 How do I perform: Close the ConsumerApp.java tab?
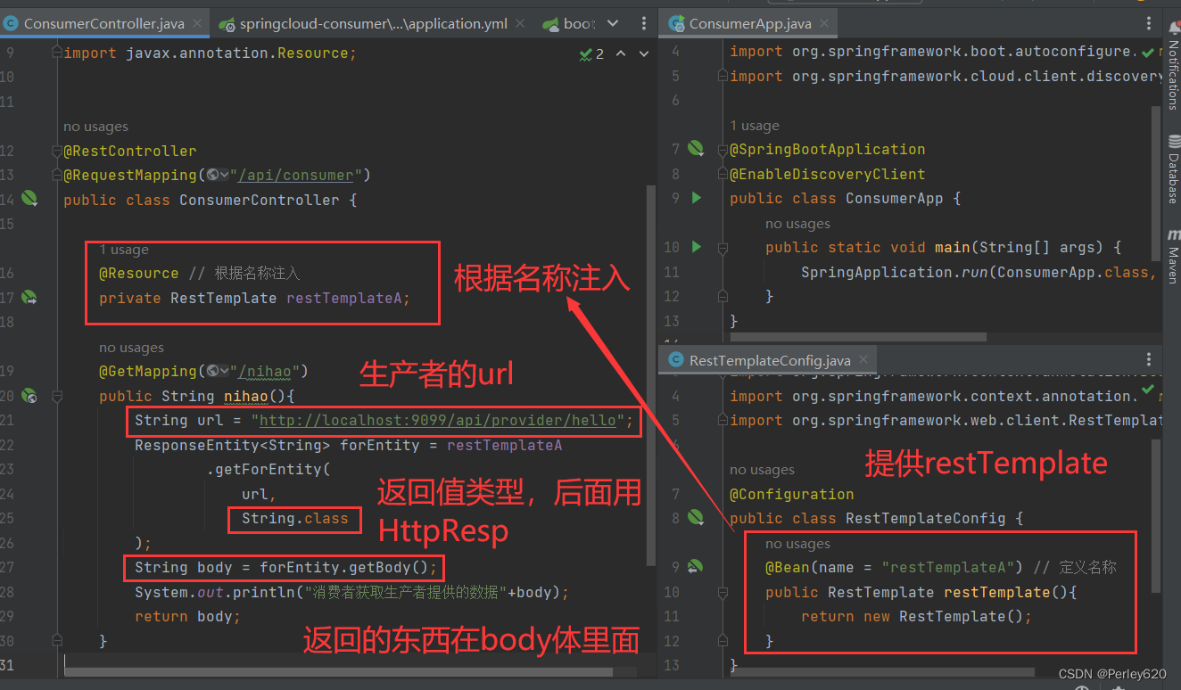(823, 24)
